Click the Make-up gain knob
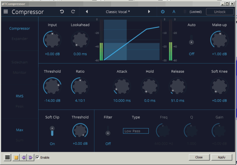Screen dimensions: 237x165 pos(219,40)
